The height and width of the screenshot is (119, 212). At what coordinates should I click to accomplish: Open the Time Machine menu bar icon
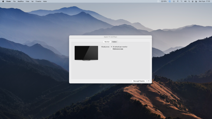[174, 1]
